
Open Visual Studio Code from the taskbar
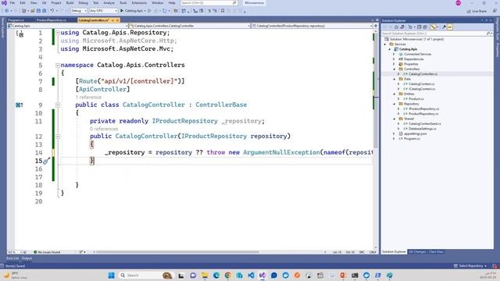point(251,276)
